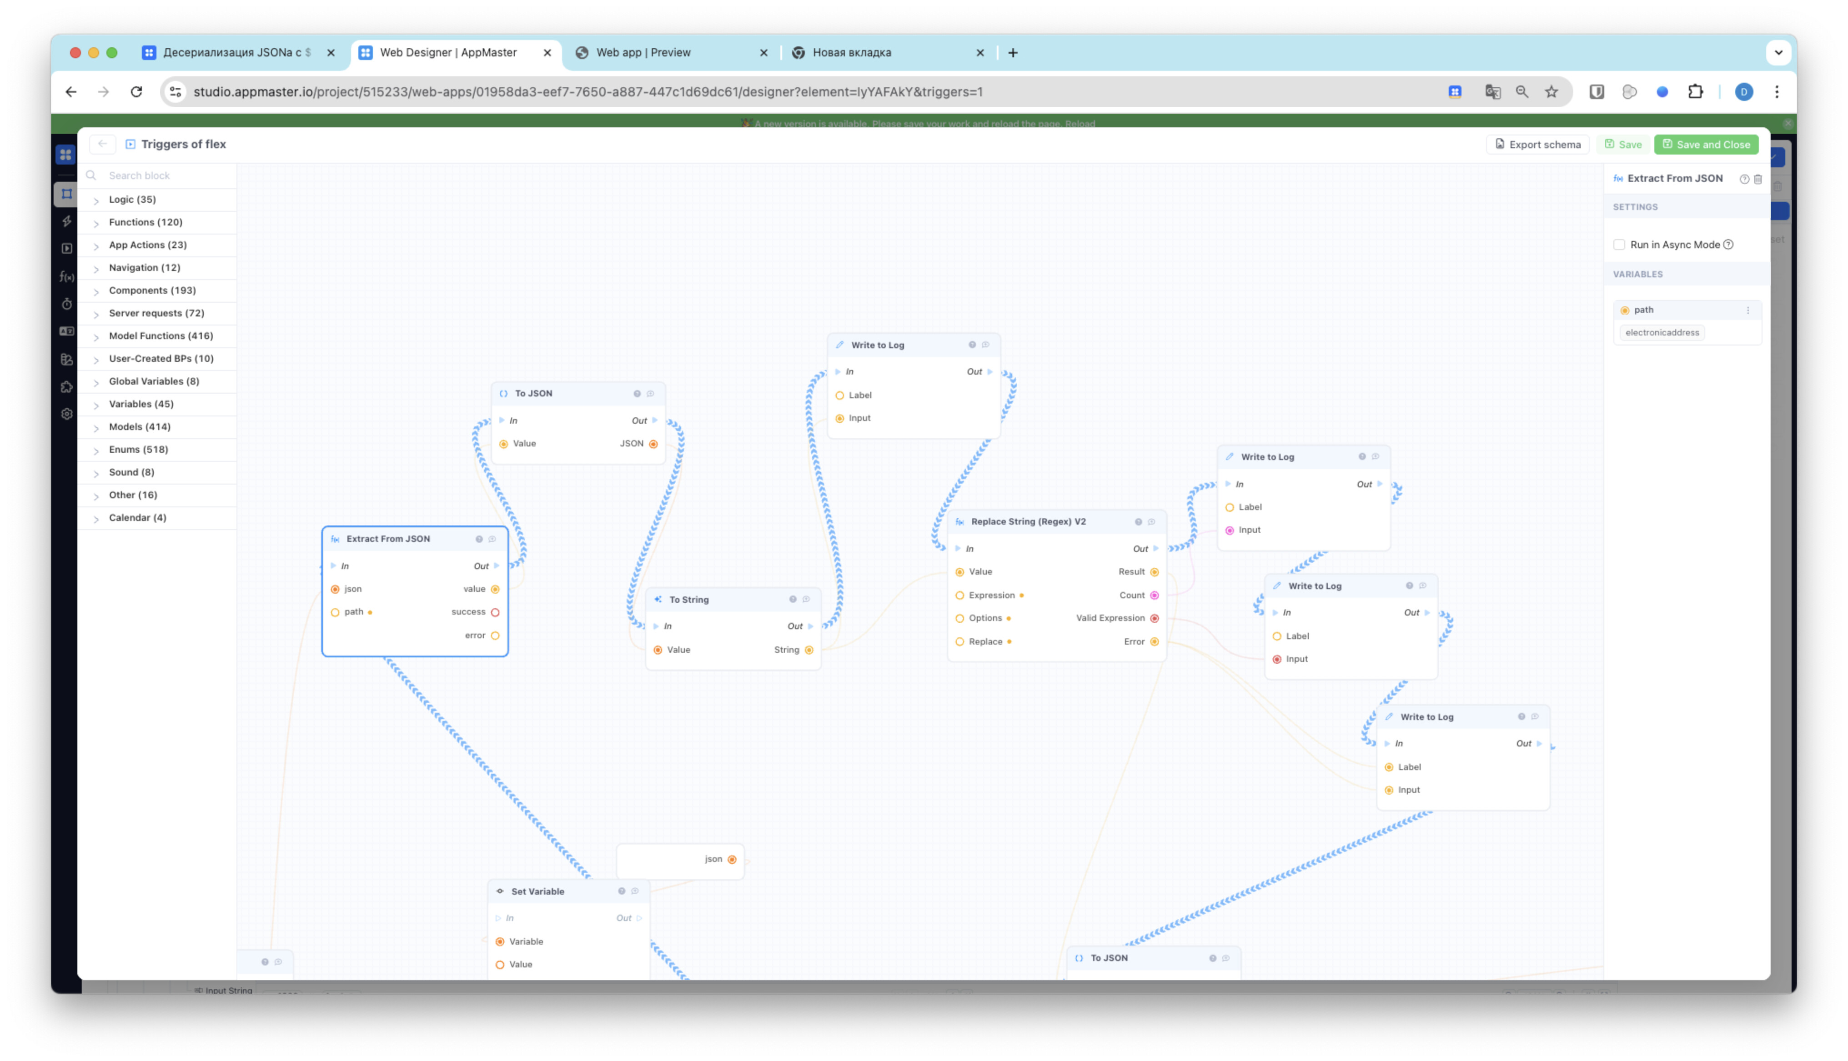Bookmark page with the star icon
The height and width of the screenshot is (1061, 1848).
1552,92
